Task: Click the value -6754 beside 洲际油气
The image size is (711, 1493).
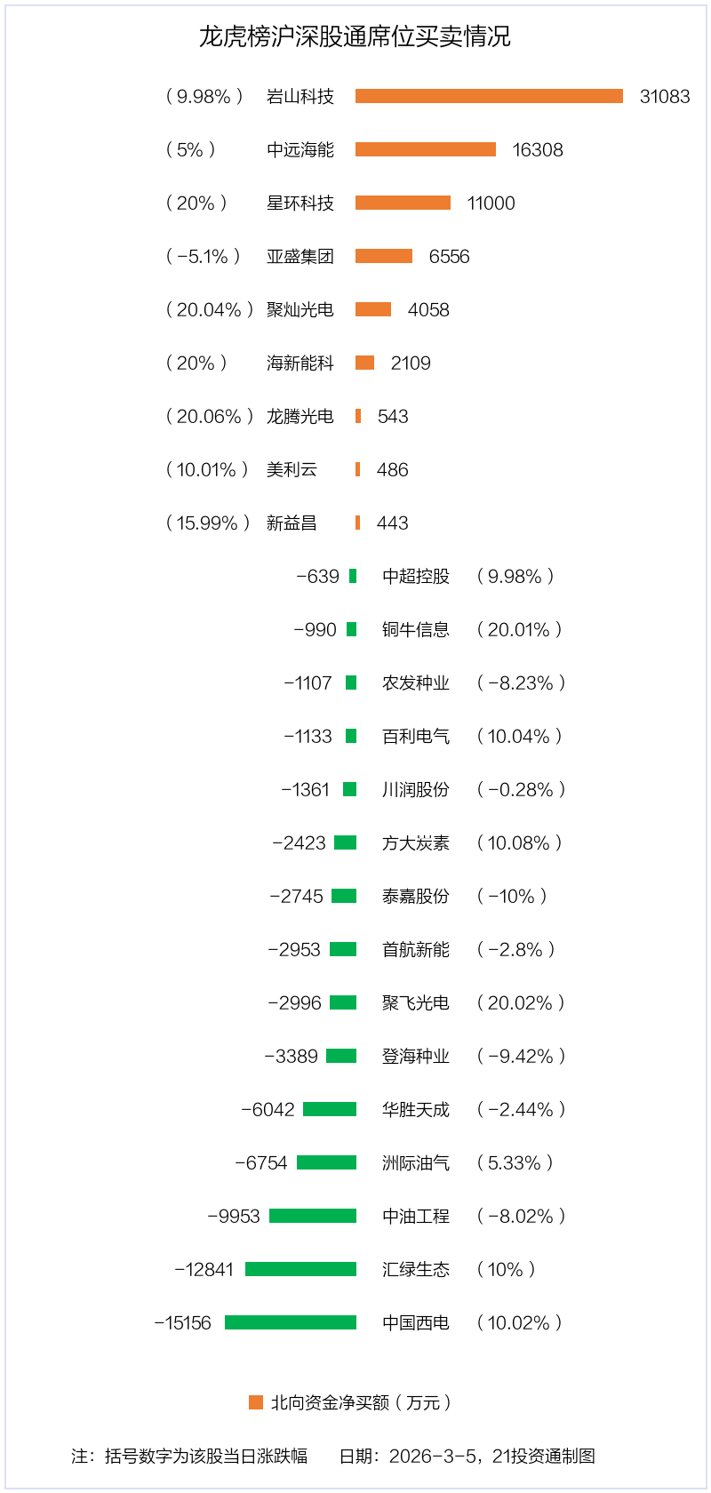Action: pos(261,1162)
